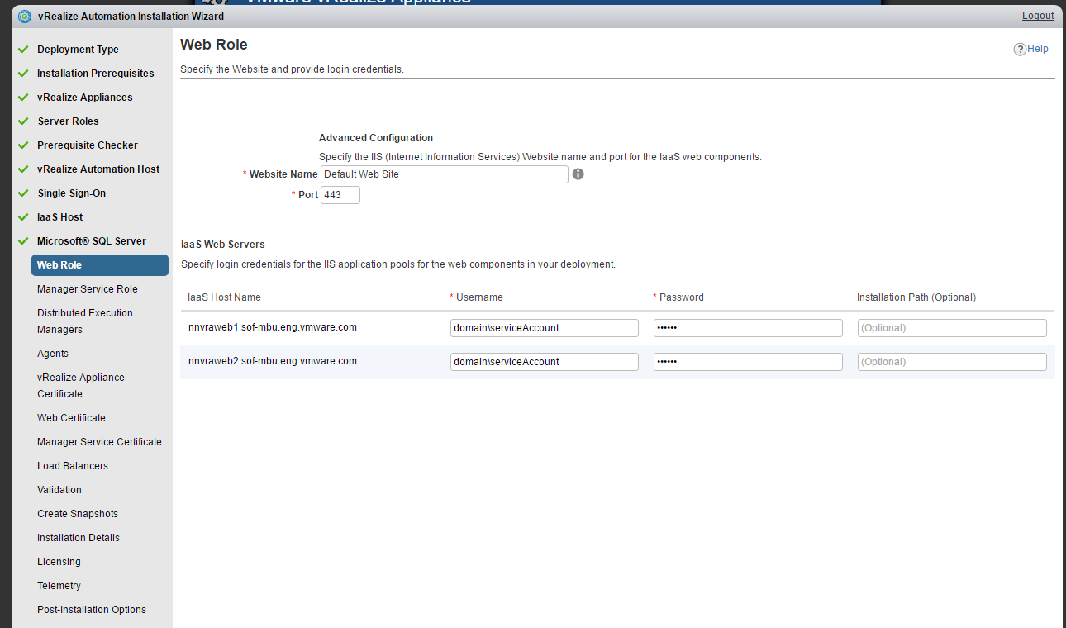The image size is (1066, 628).
Task: Click green checkmark beside vRealize Appliances
Action: [x=23, y=98]
